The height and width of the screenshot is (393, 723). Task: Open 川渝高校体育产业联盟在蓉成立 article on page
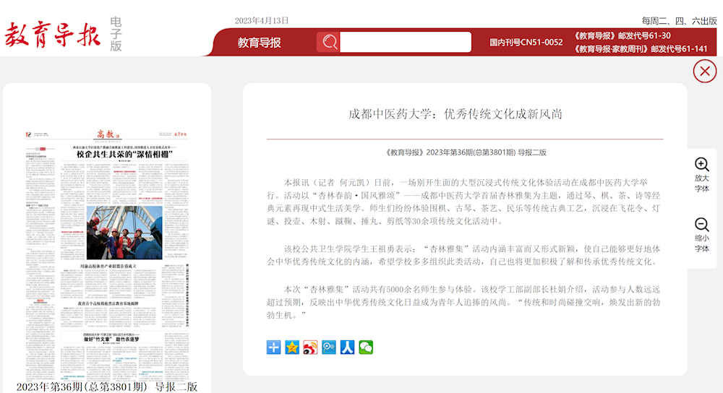[109, 267]
